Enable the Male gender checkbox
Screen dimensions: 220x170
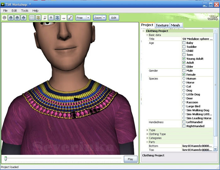(x=184, y=71)
